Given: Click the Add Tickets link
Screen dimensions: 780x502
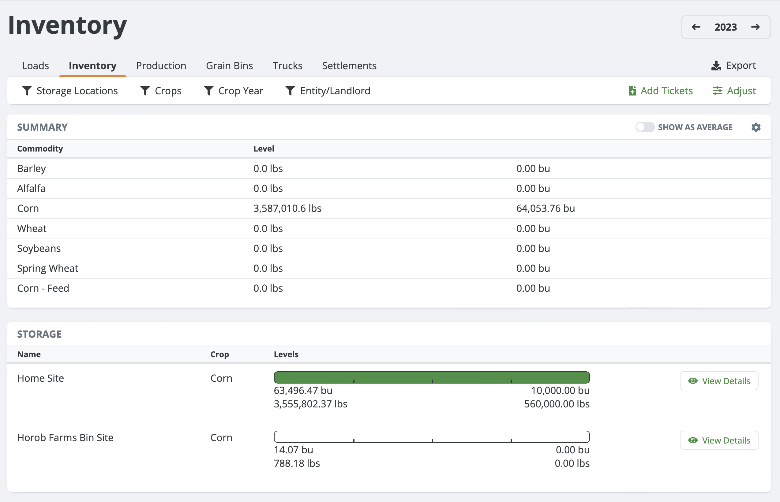Looking at the screenshot, I should click(666, 91).
